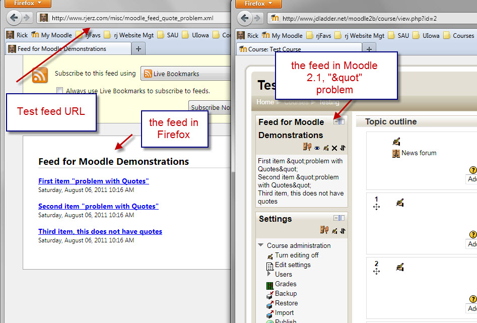Click the Grades table icon
This screenshot has width=477, height=323.
pos(269,286)
